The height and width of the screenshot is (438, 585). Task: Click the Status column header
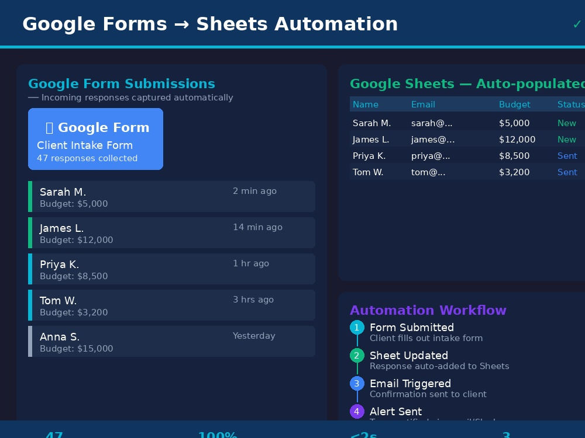click(x=571, y=105)
